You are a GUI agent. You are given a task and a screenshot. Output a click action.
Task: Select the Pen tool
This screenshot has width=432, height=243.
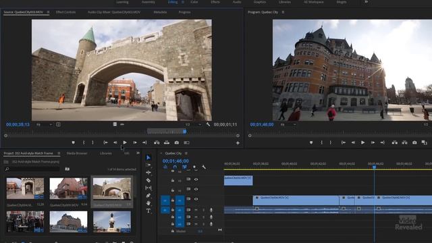click(148, 195)
